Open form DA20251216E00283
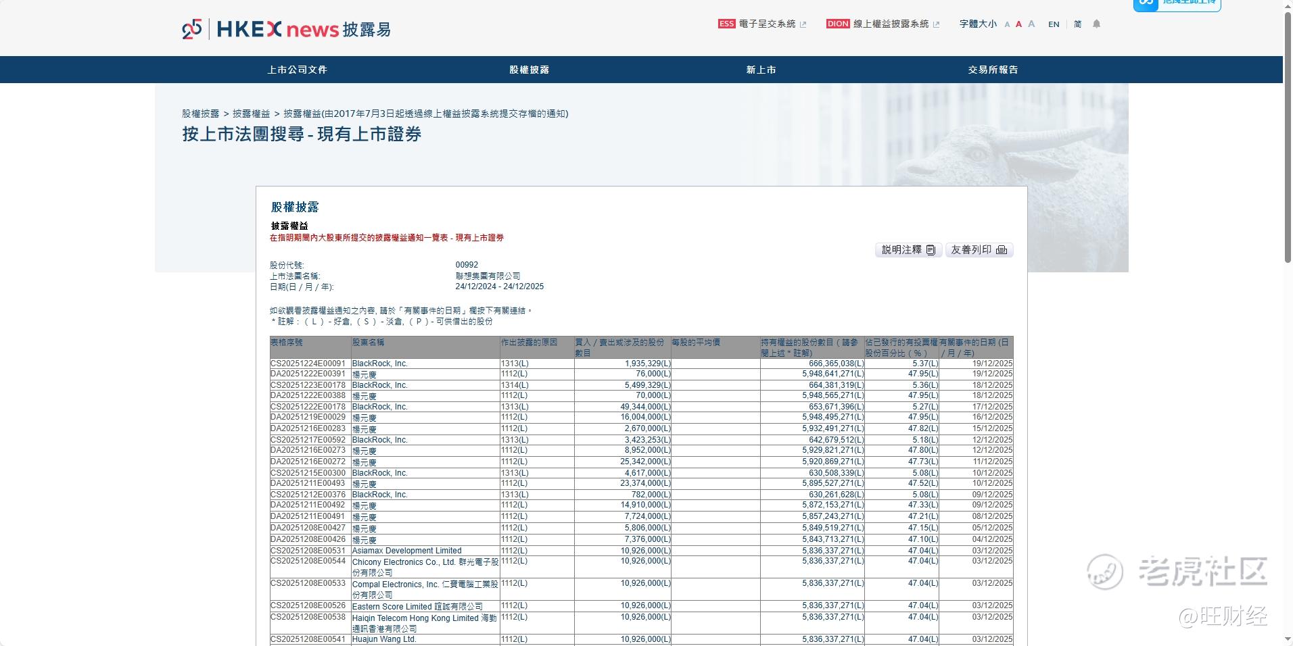Viewport: 1293px width, 646px height. (x=308, y=428)
